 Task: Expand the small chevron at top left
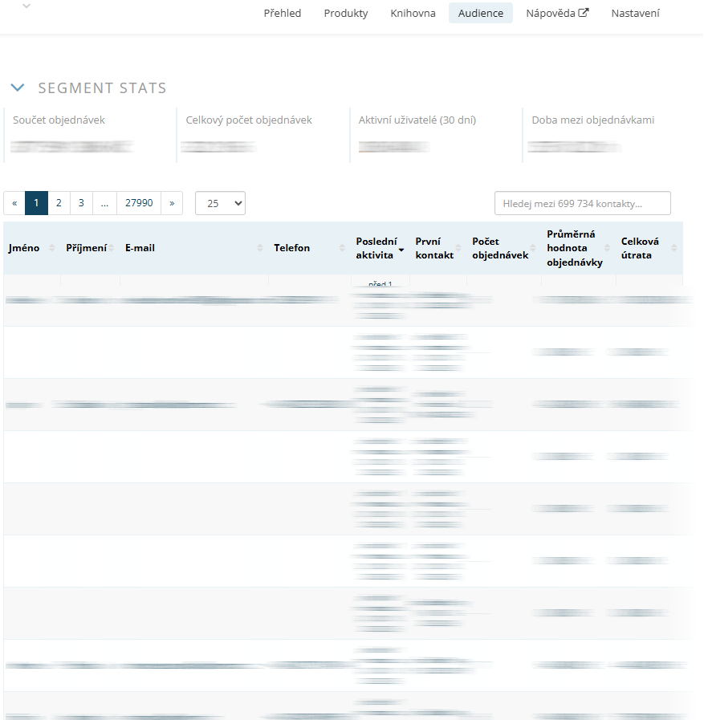(x=26, y=6)
